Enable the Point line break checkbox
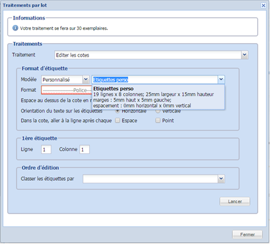Image resolution: width=270 pixels, height=244 pixels. pos(158,120)
